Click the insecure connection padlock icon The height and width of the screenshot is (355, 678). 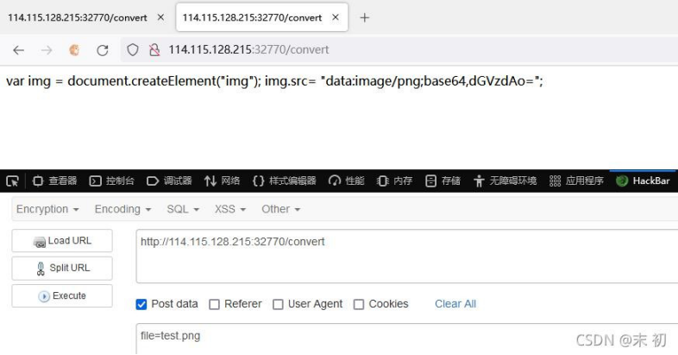click(x=154, y=50)
